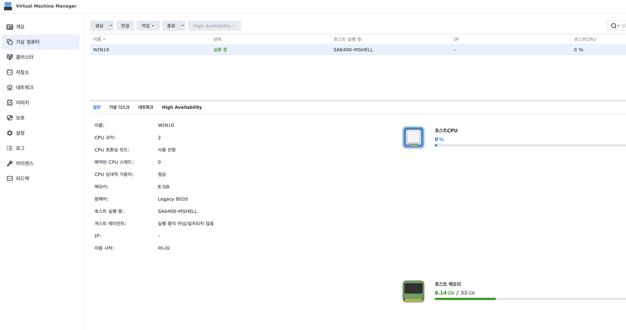Click the 종료 shutdown button
The height and width of the screenshot is (330, 626).
pyautogui.click(x=171, y=26)
